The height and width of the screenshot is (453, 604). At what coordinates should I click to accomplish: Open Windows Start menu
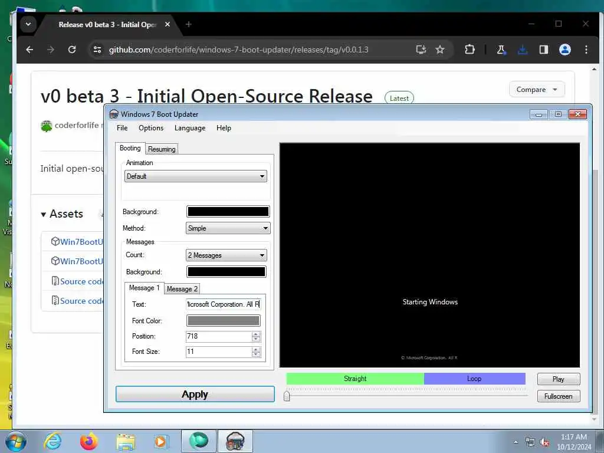point(16,441)
